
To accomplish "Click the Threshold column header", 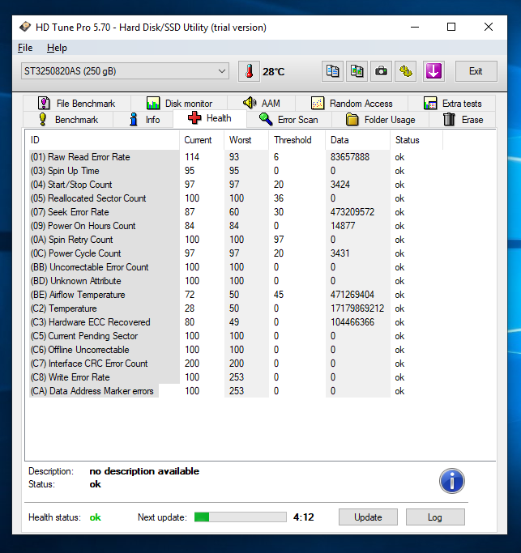I will (297, 140).
